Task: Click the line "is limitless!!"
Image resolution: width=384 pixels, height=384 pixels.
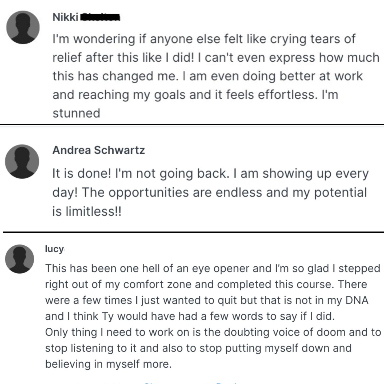Action: [x=87, y=211]
